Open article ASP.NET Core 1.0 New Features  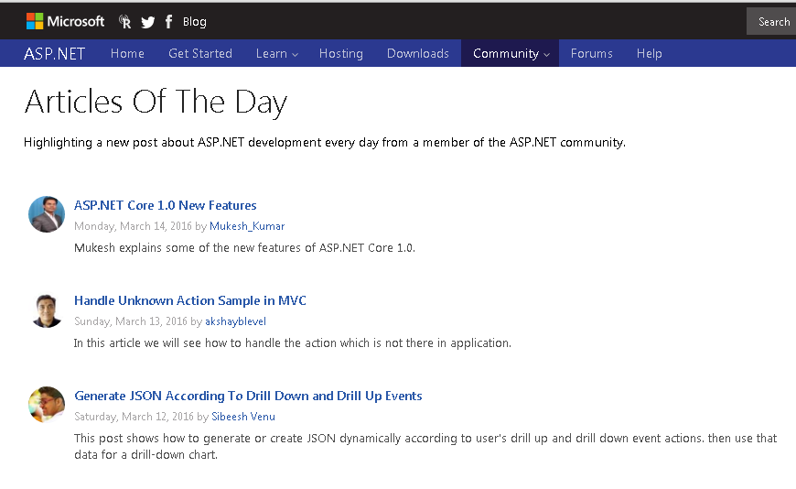click(x=165, y=205)
